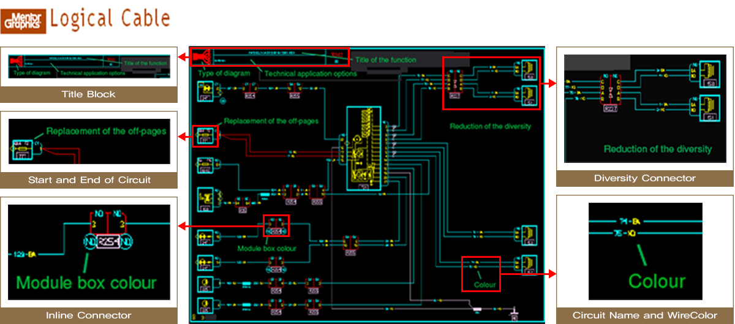Click 'Replacement of the off-pages' label in main diagram

271,121
